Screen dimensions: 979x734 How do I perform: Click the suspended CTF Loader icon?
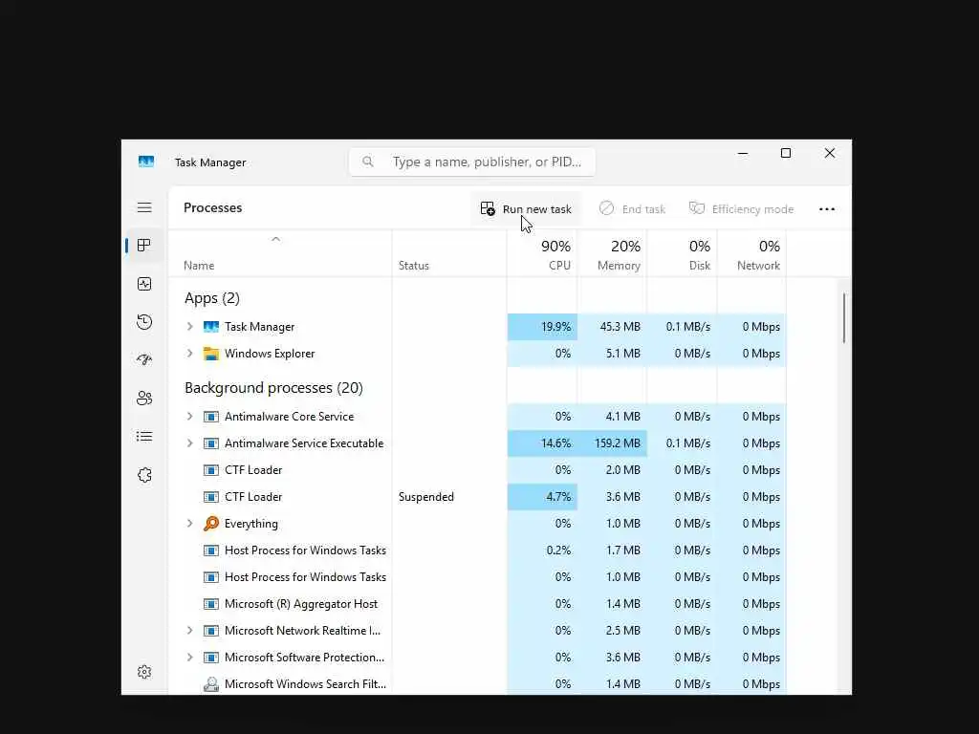pos(211,497)
